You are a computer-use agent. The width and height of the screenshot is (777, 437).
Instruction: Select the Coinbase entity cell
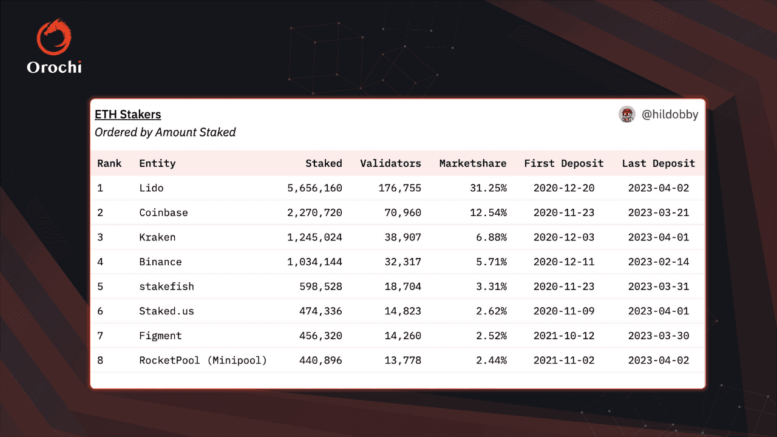[x=163, y=213]
